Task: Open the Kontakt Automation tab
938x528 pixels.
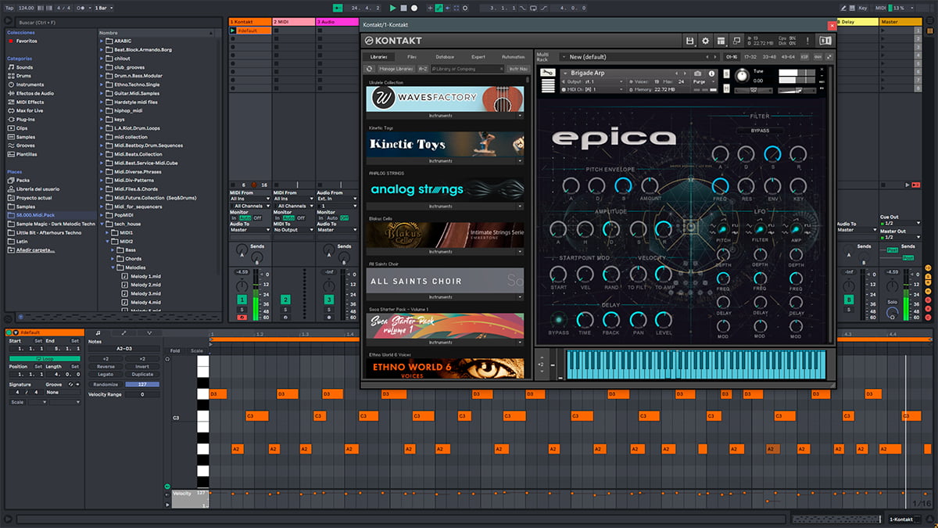Action: tap(514, 57)
